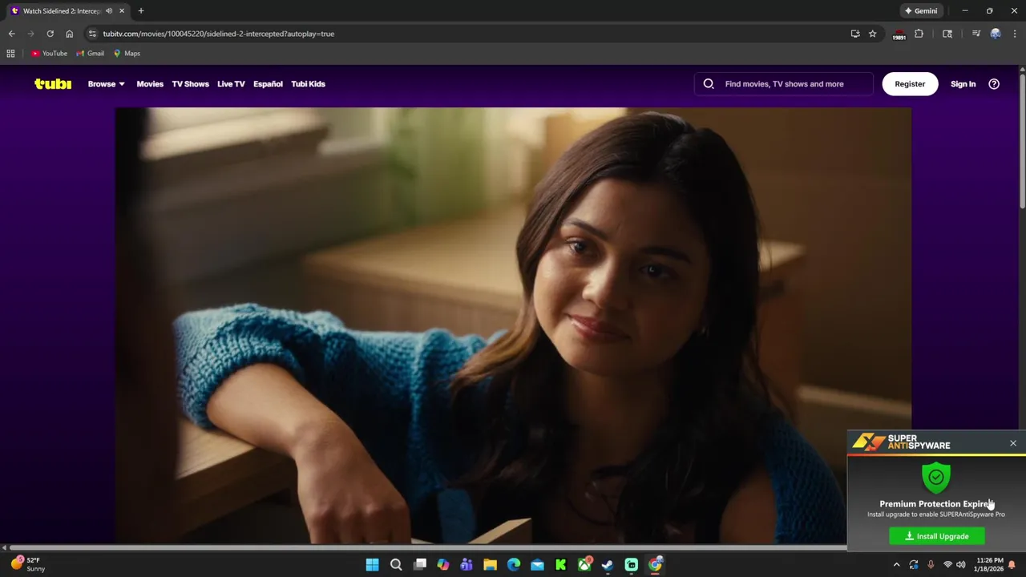
Task: Open the TV Shows section
Action: pyautogui.click(x=190, y=83)
